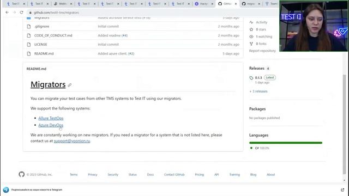Viewport: 349px width, 196px height.
Task: Click 'Initial commit' on the .gitignore row
Action: [108, 27]
